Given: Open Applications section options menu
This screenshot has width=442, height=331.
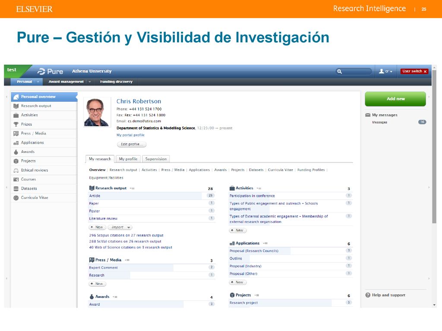Looking at the screenshot, I should (x=265, y=243).
